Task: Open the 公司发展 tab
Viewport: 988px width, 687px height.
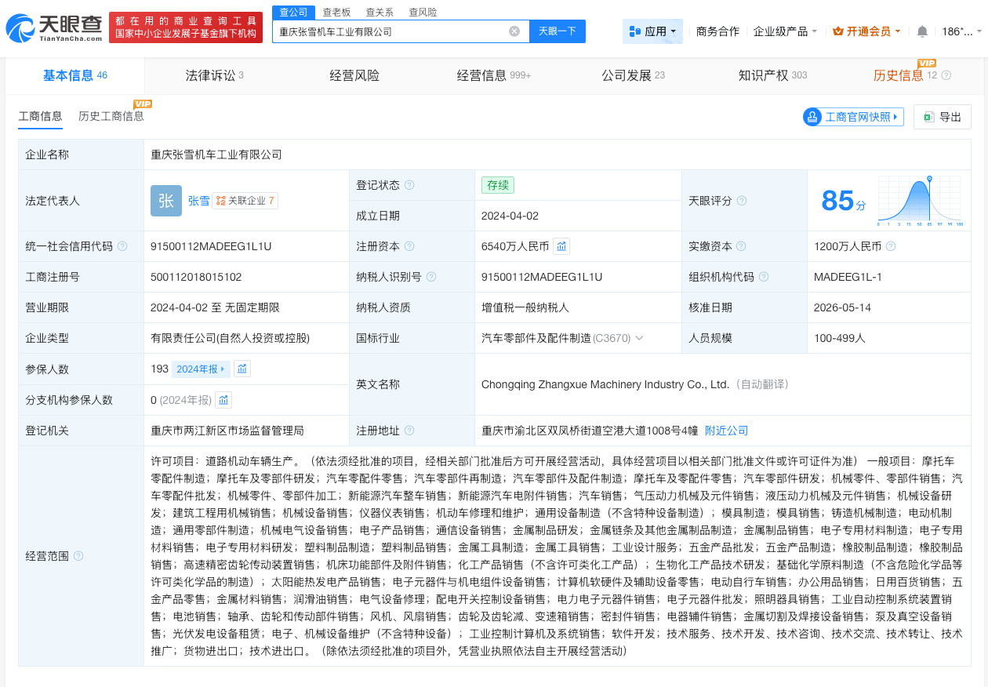Action: pos(634,75)
